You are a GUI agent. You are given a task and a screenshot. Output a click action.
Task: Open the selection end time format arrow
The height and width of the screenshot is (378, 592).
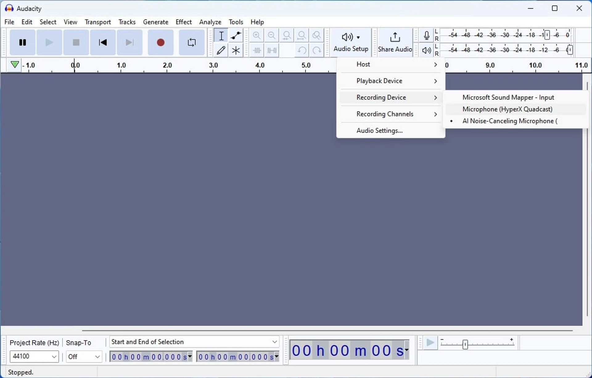[277, 356]
